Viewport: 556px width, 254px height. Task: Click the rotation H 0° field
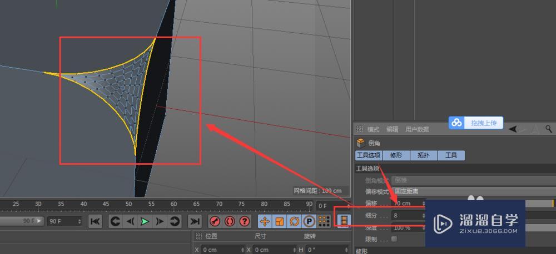click(326, 250)
